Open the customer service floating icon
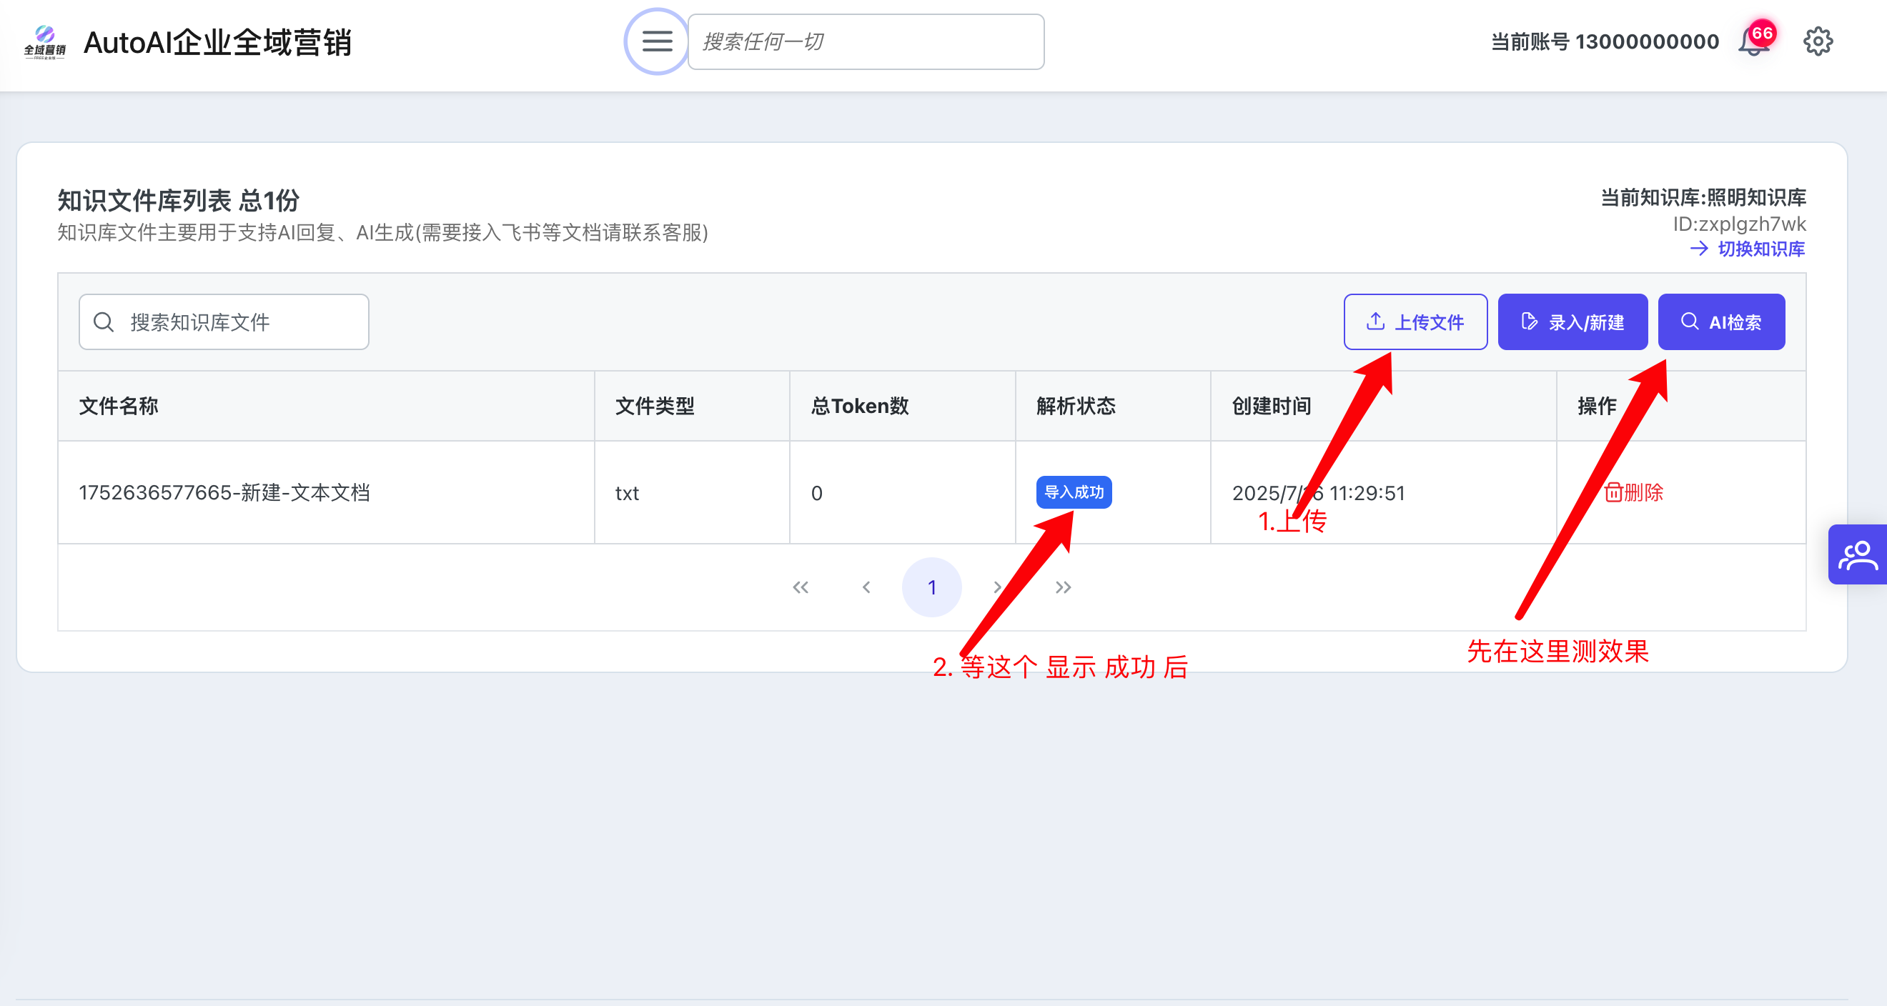 (1857, 554)
